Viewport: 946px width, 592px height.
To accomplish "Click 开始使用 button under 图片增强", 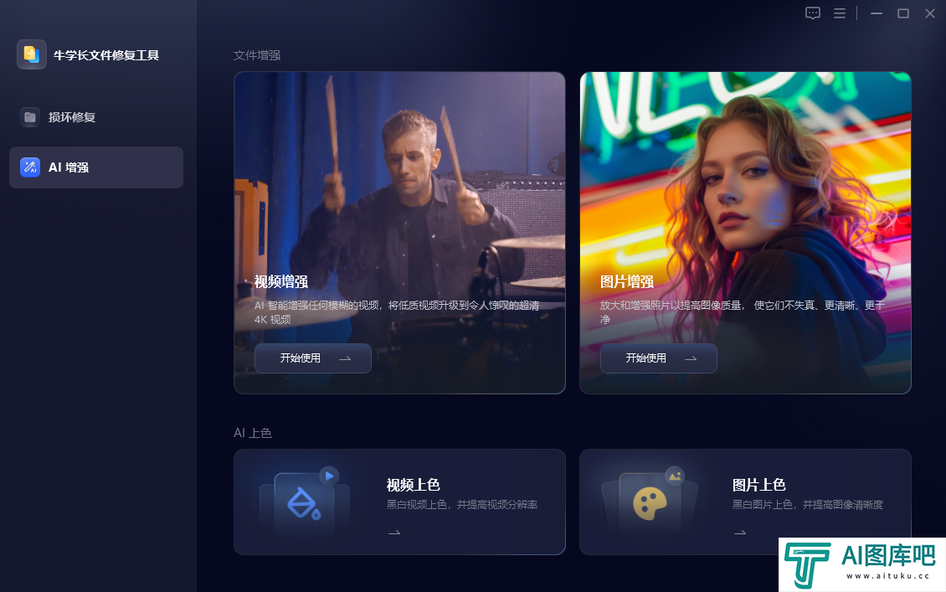I will point(658,358).
